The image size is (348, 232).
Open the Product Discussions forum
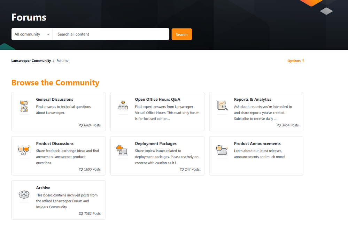tap(55, 144)
